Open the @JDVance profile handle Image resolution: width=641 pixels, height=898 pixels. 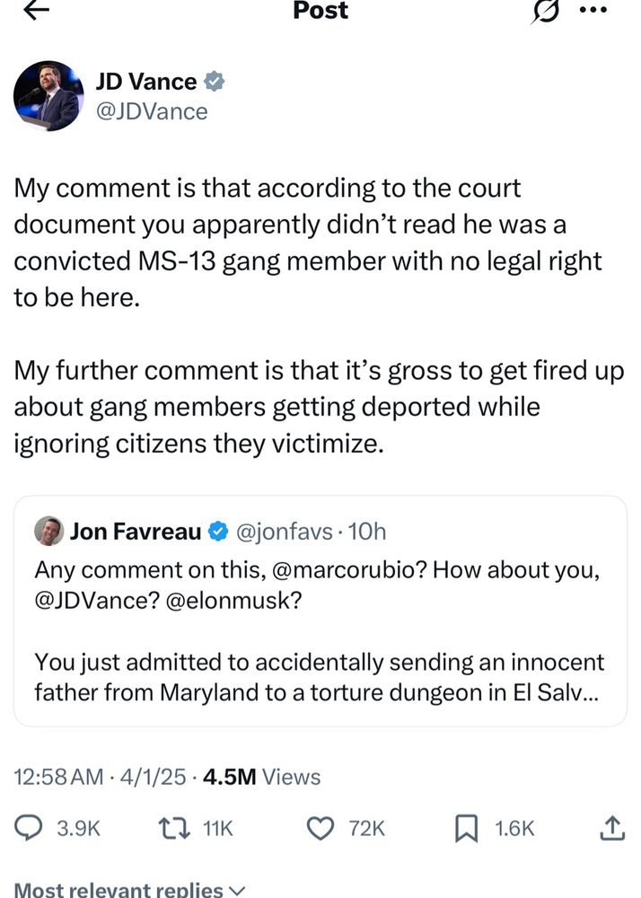(150, 110)
